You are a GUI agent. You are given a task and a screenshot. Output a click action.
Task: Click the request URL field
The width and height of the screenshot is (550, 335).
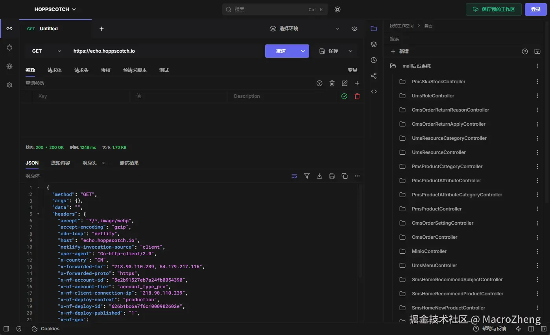pos(165,51)
